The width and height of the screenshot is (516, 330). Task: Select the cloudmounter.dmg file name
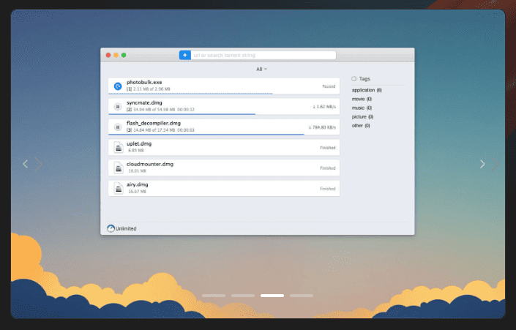coord(150,164)
